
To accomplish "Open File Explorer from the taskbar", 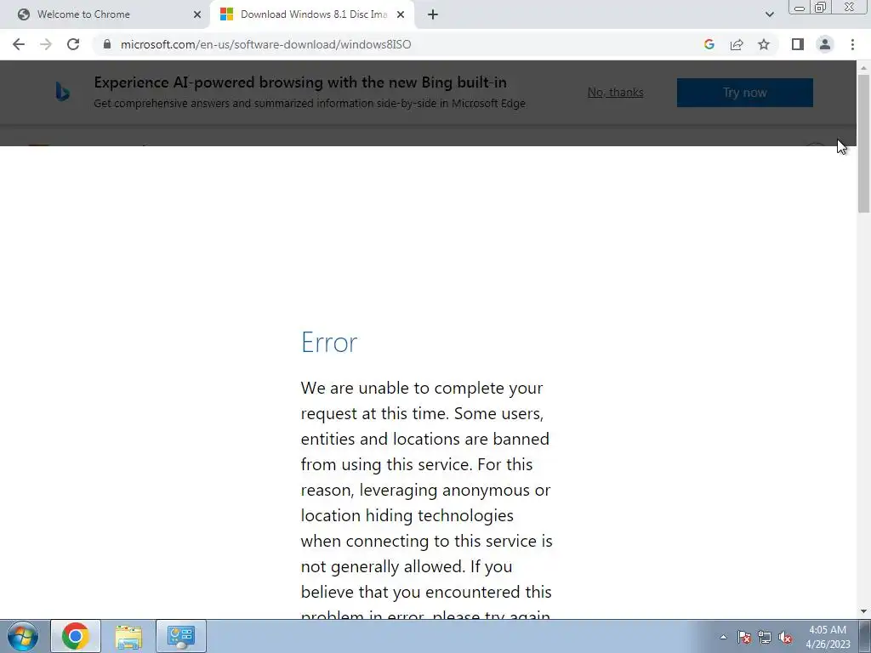I will coord(128,636).
